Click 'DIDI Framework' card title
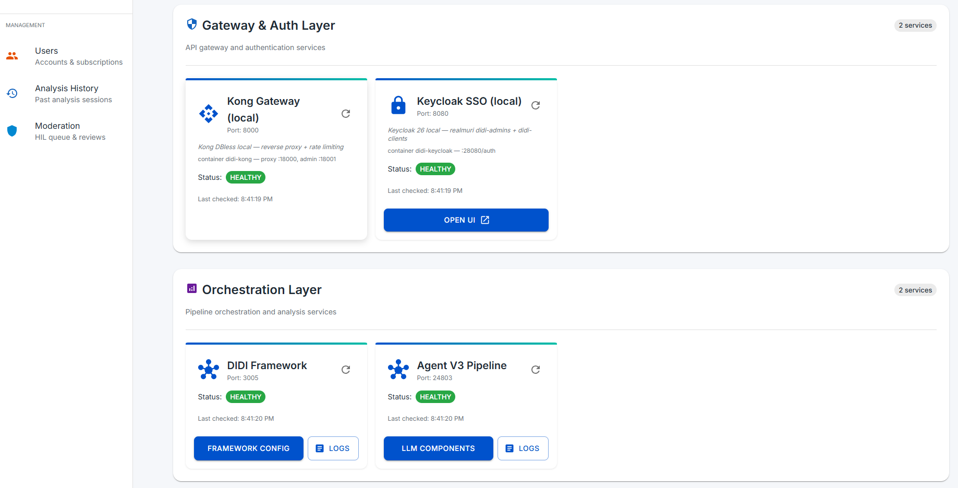The image size is (958, 488). (267, 365)
